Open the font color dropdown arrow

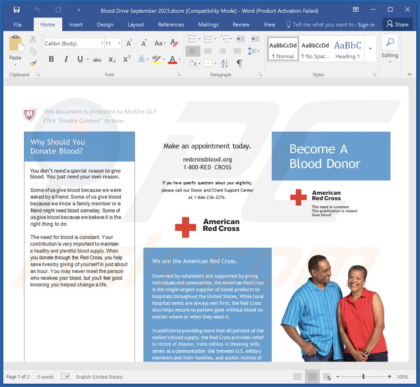tap(180, 60)
